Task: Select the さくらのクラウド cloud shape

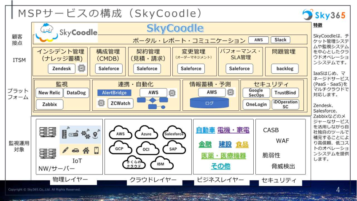Action: [x=134, y=163]
